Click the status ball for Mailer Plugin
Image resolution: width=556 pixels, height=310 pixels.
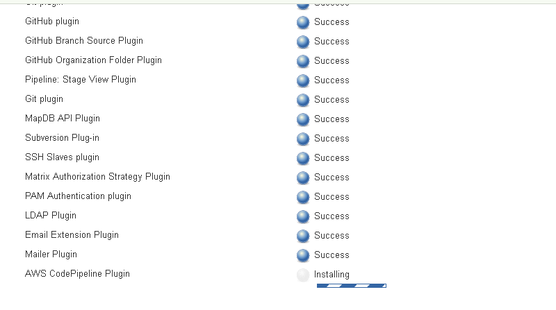303,255
